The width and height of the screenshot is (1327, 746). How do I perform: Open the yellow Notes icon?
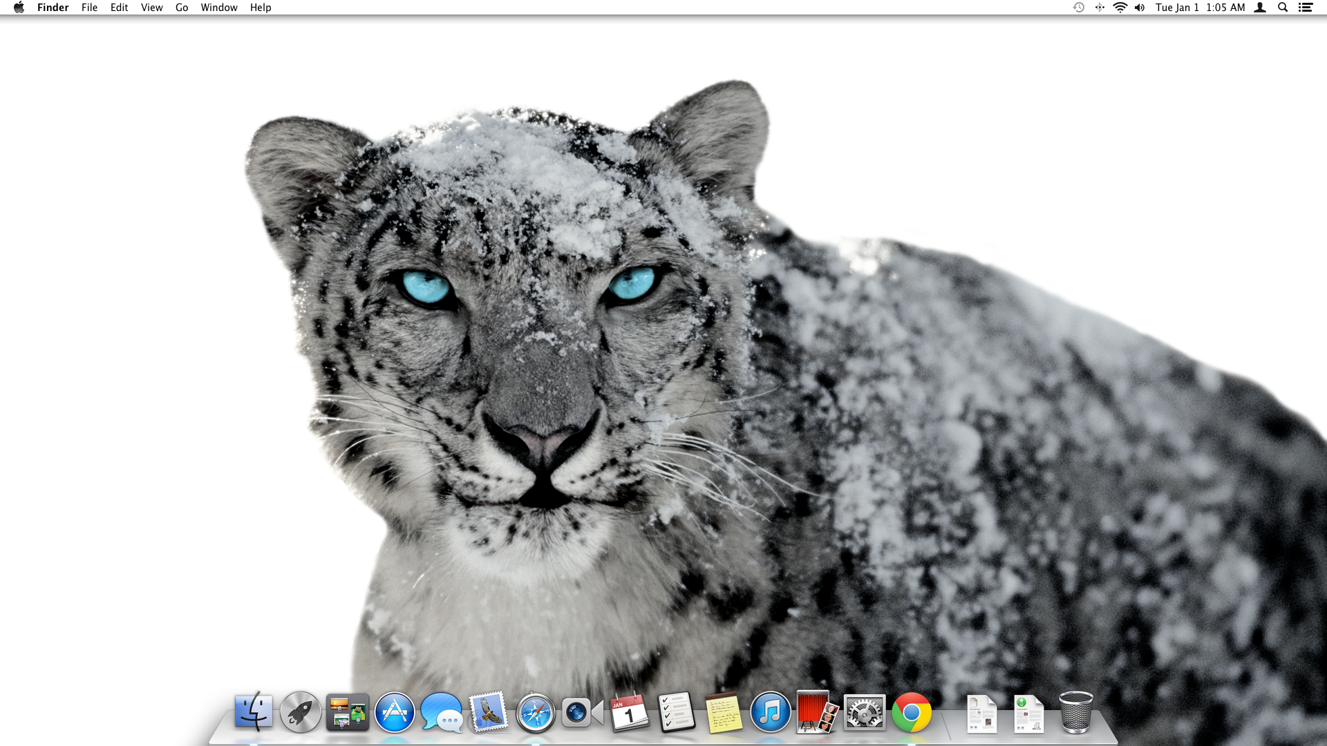pyautogui.click(x=724, y=713)
